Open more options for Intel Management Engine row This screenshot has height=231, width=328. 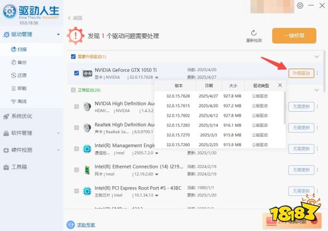[x=317, y=149]
